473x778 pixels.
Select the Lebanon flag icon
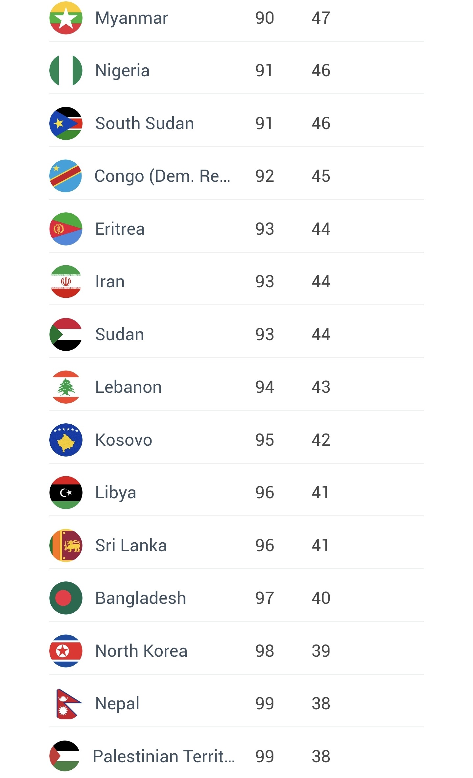[x=66, y=387]
